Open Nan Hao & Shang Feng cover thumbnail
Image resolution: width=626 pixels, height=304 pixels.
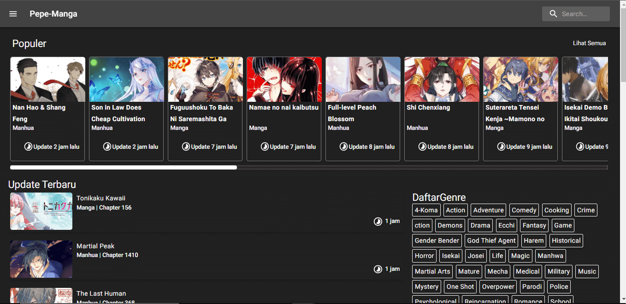click(48, 79)
